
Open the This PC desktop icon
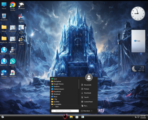[4, 6]
